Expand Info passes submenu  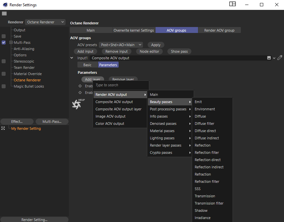170,116
